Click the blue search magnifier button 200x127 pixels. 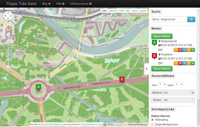[x=191, y=19]
